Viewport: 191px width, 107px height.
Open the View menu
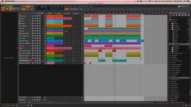coord(75,6)
